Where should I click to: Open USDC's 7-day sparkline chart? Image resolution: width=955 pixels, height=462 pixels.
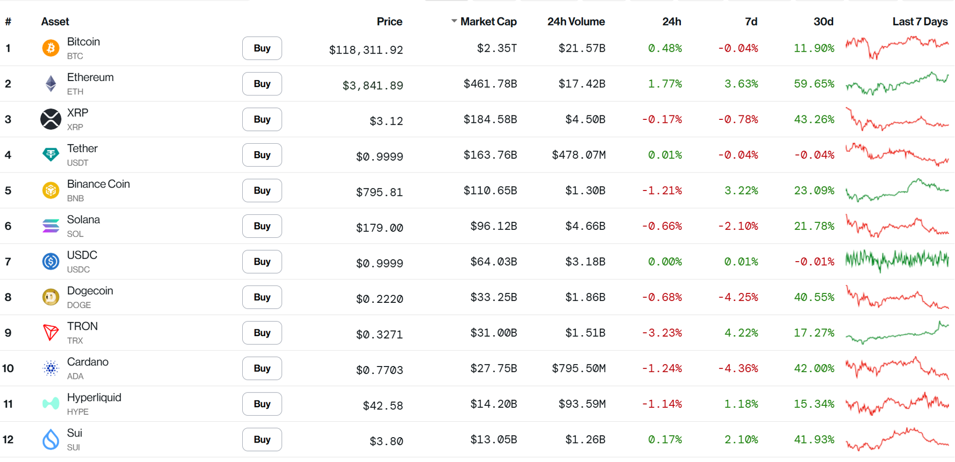coord(897,261)
